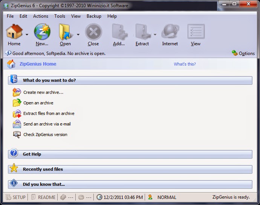
Task: Open the View menu
Action: pyautogui.click(x=76, y=16)
